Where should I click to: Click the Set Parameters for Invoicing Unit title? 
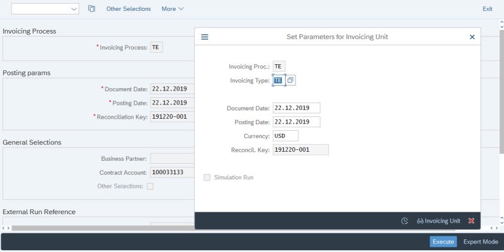(x=337, y=37)
